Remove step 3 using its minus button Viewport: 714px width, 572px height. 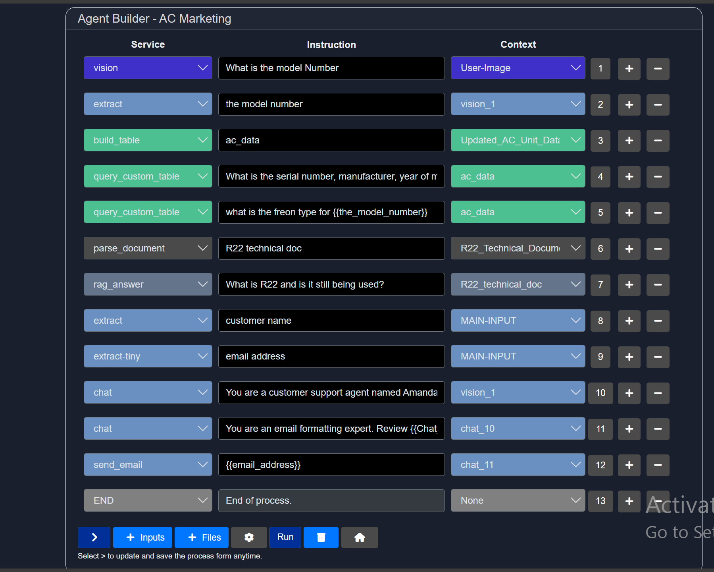click(x=657, y=141)
